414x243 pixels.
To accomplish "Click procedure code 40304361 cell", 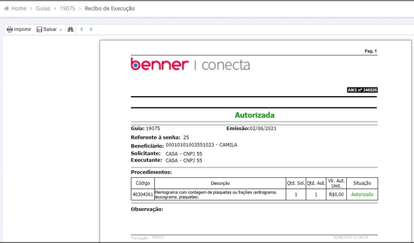I will click(x=143, y=195).
